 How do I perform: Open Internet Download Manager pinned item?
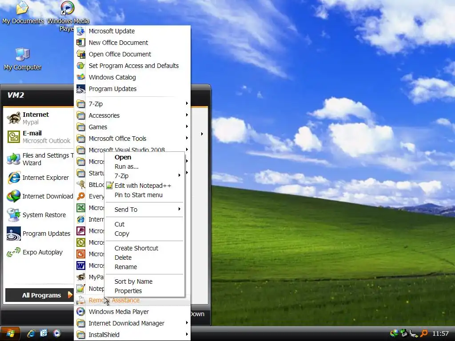(x=40, y=196)
